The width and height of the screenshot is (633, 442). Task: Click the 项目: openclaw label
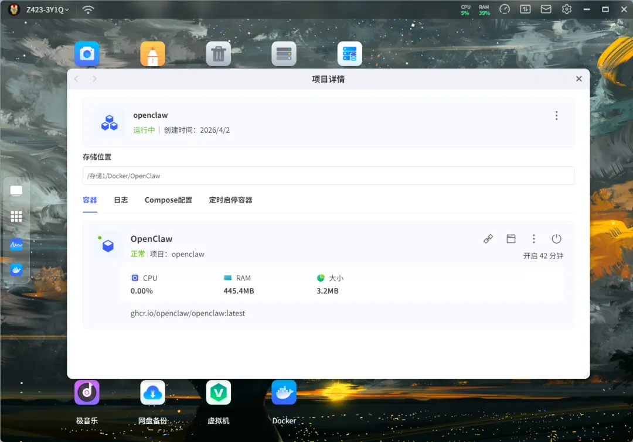pyautogui.click(x=177, y=254)
